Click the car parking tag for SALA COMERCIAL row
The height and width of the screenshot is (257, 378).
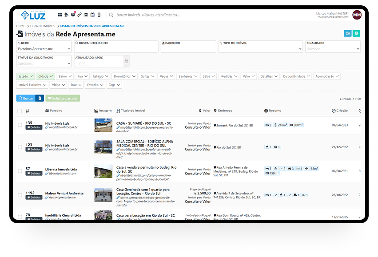click(277, 147)
